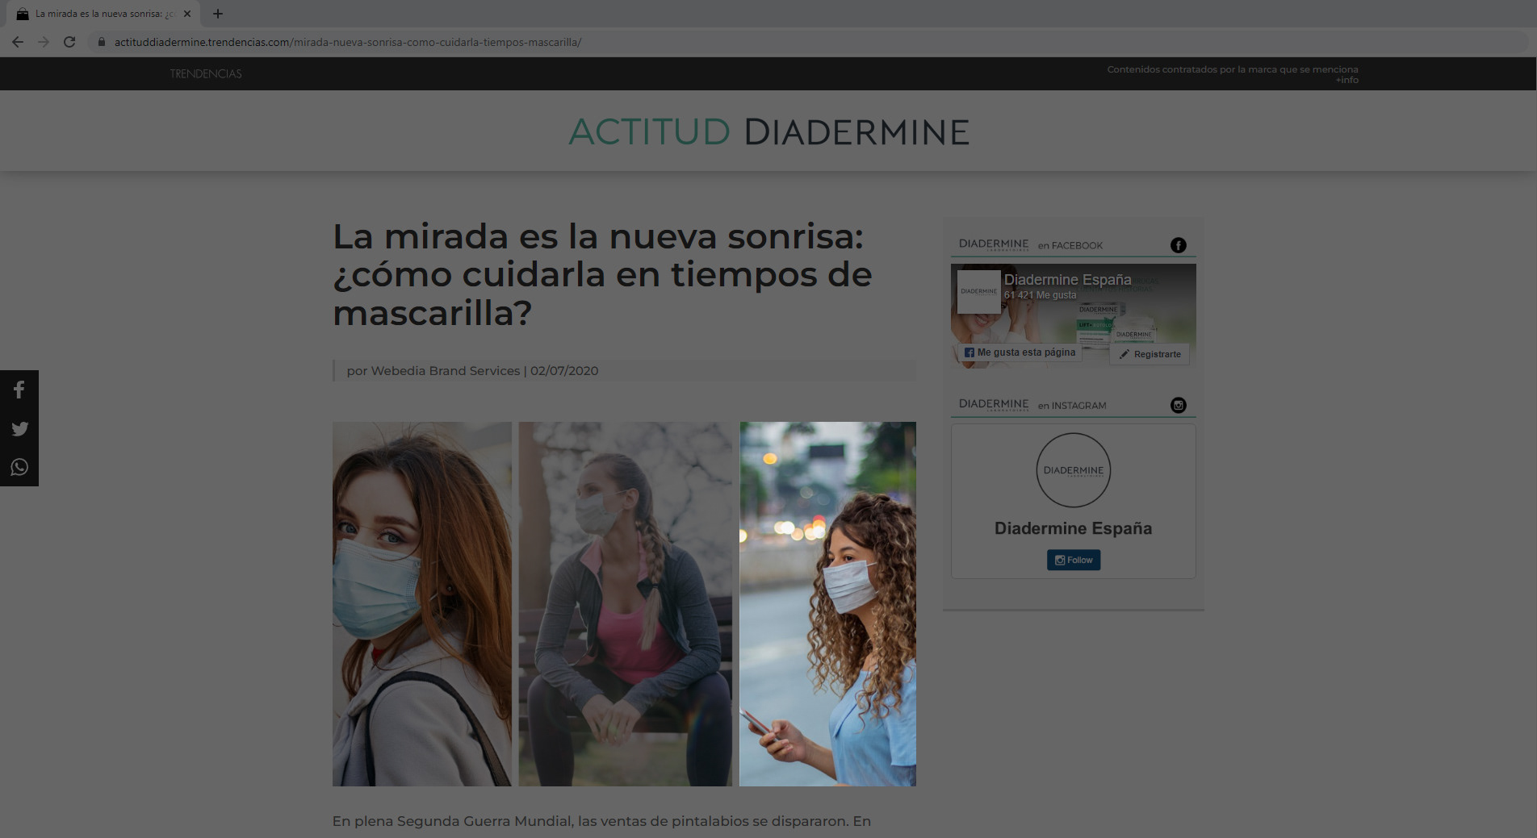Click DIADERMINE en INSTAGRAM widget heading
This screenshot has width=1537, height=838.
pos(1032,405)
